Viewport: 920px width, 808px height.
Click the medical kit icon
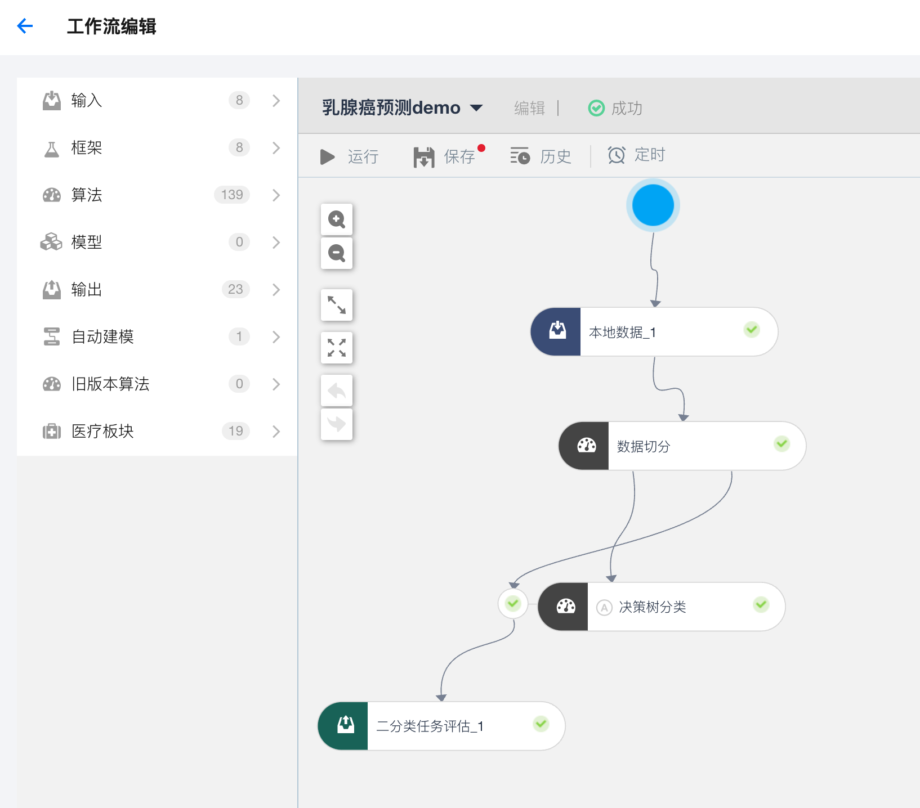(x=52, y=432)
